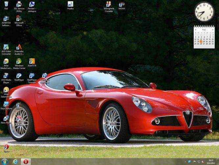Open the Action Center flag icon
Screen dimensions: 219x165
(x=194, y=162)
